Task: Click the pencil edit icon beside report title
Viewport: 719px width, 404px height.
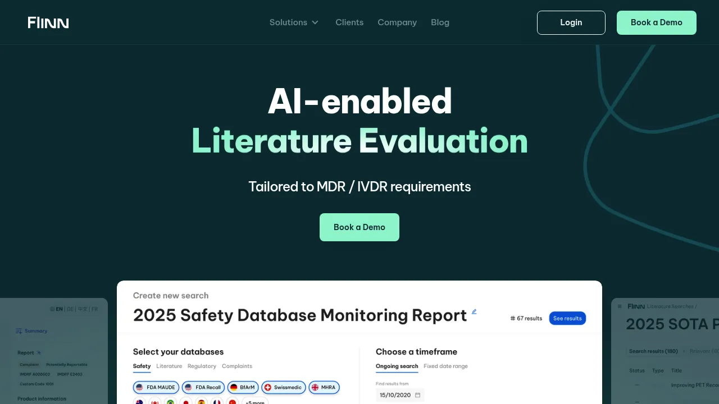Action: tap(474, 311)
